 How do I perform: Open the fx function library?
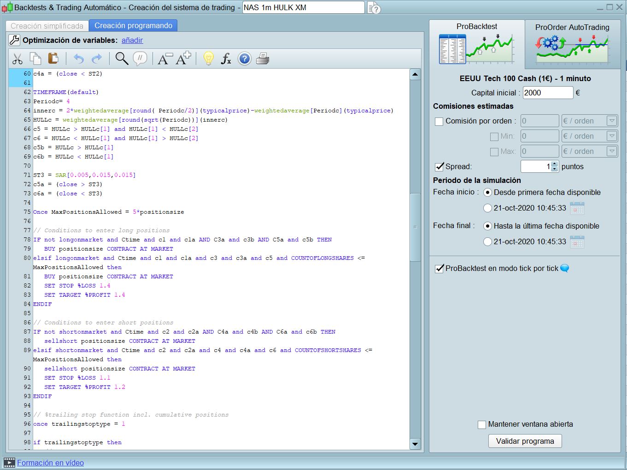226,59
